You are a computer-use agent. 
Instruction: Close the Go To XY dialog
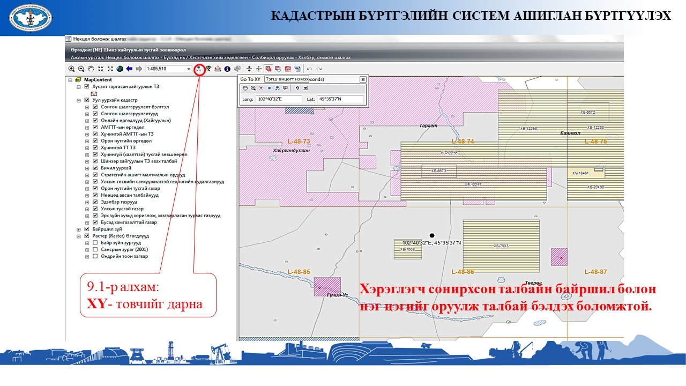[362, 79]
